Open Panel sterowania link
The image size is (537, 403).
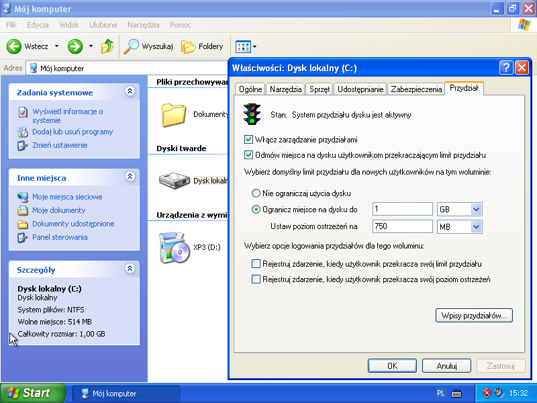pos(60,237)
